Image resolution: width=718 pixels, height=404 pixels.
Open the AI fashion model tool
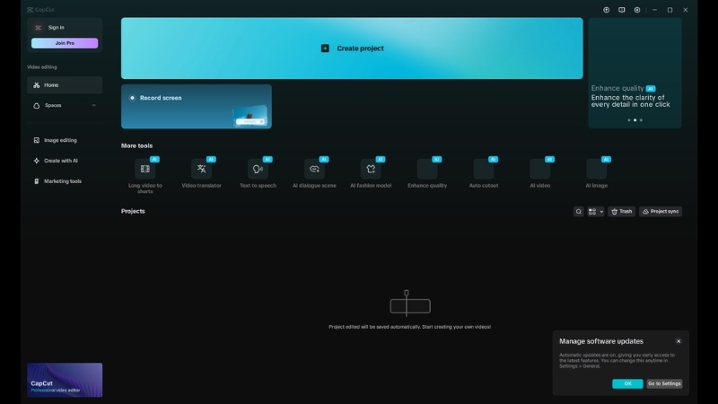[x=371, y=169]
